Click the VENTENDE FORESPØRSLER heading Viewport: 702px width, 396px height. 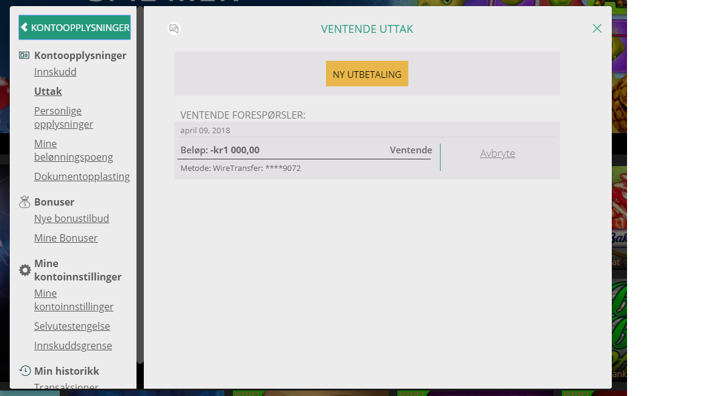tap(243, 115)
